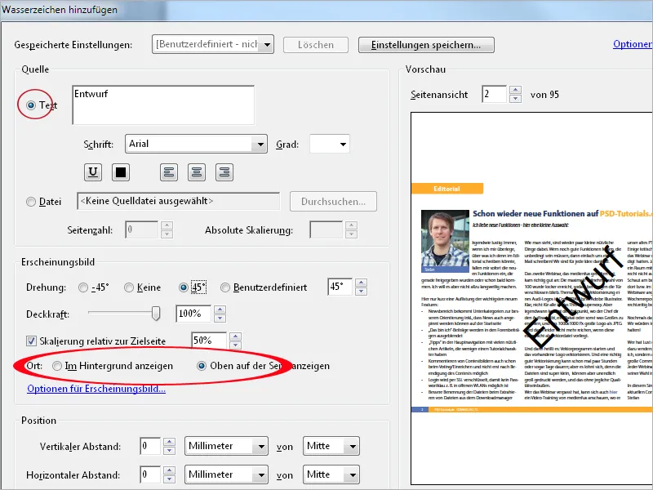Viewport: 653px width, 490px height.
Task: Select the Text source radio button
Action: 31,105
